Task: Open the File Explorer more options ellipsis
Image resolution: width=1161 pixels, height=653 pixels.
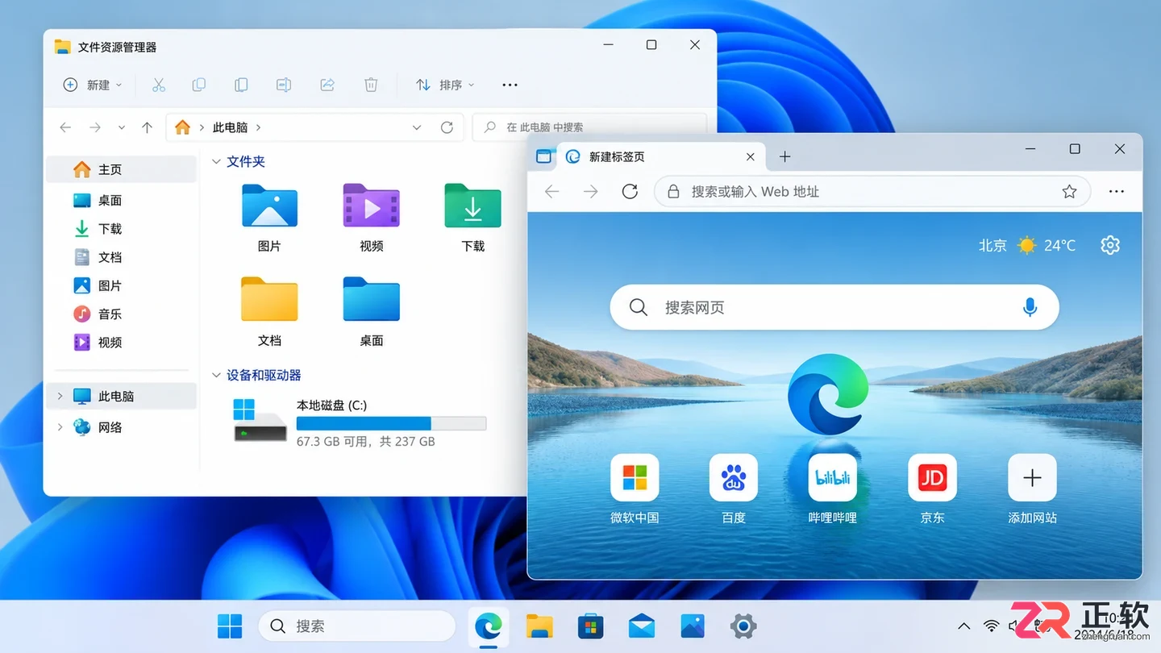Action: [x=510, y=85]
